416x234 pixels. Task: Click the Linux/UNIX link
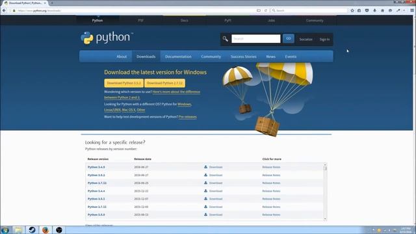[112, 110]
